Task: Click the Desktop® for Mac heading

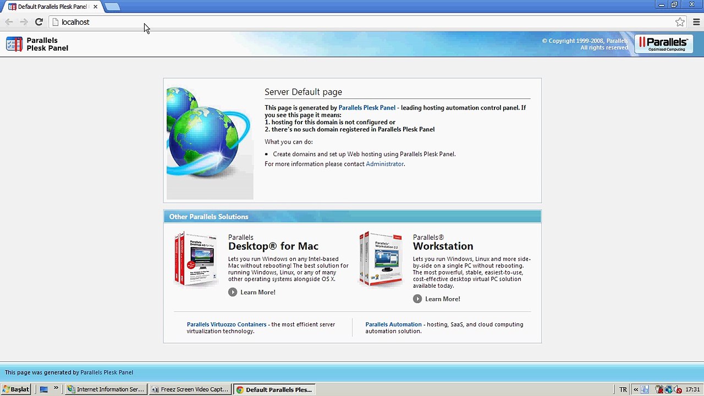Action: (273, 246)
